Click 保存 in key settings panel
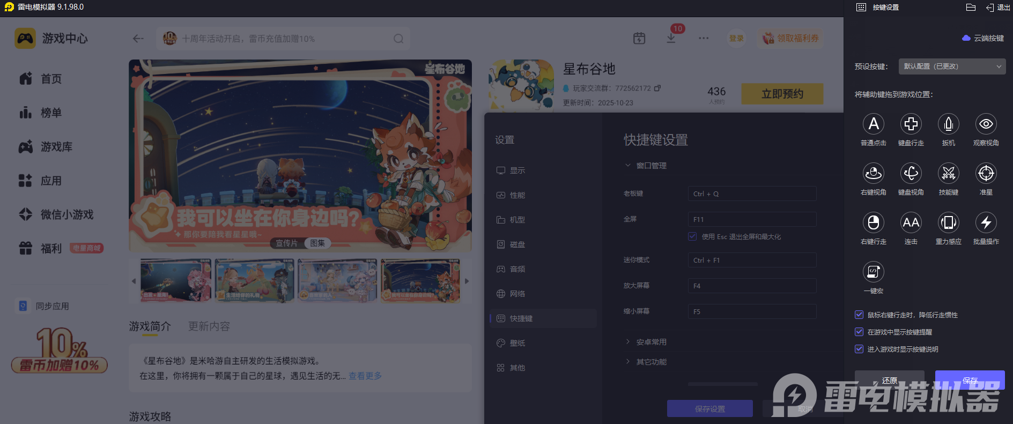The width and height of the screenshot is (1013, 424). [970, 380]
